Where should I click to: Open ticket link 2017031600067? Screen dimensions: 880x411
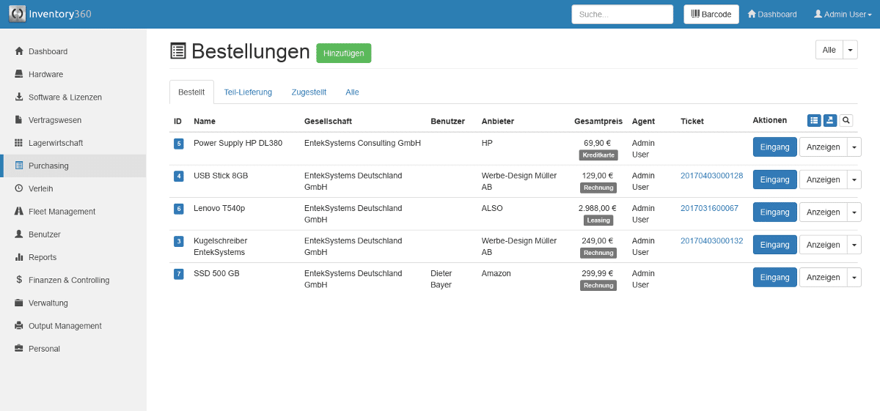click(x=709, y=208)
